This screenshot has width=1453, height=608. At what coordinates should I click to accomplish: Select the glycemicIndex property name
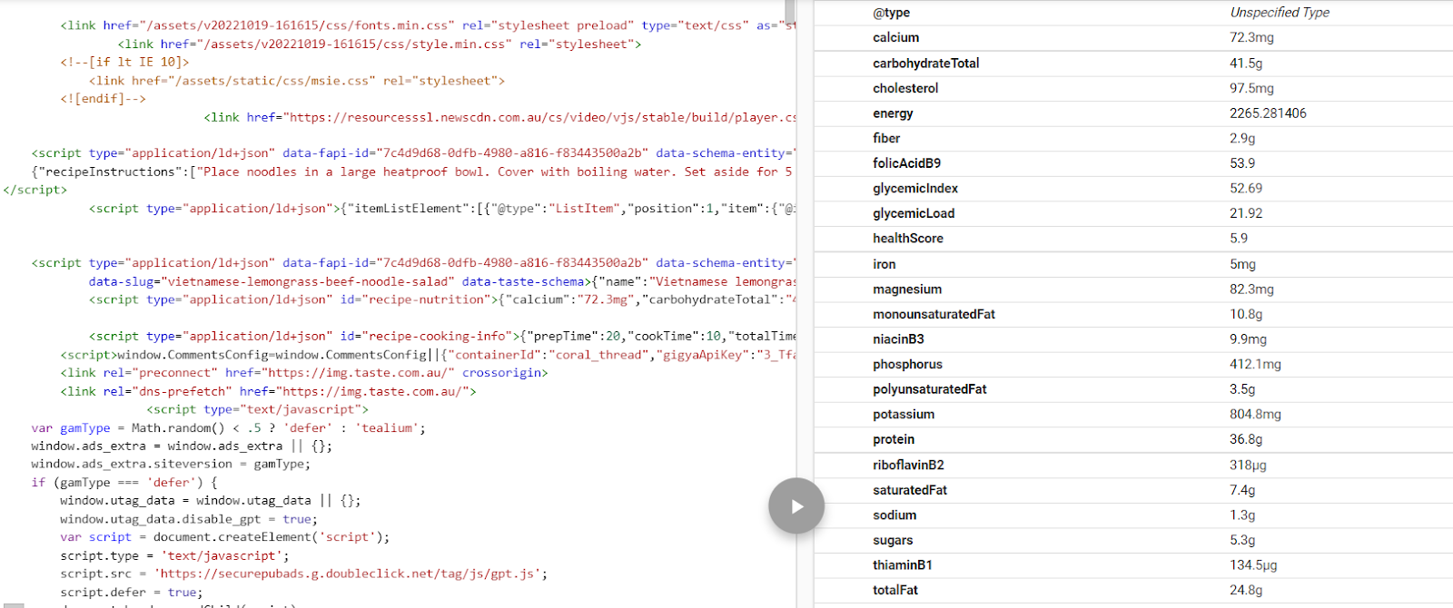coord(915,188)
